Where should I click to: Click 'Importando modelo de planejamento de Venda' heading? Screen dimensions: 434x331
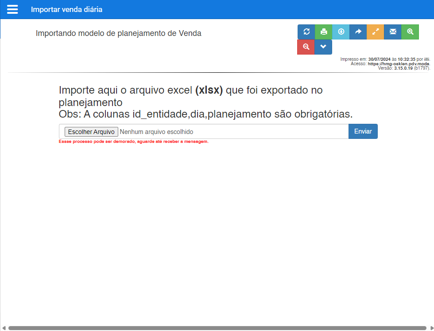point(118,33)
